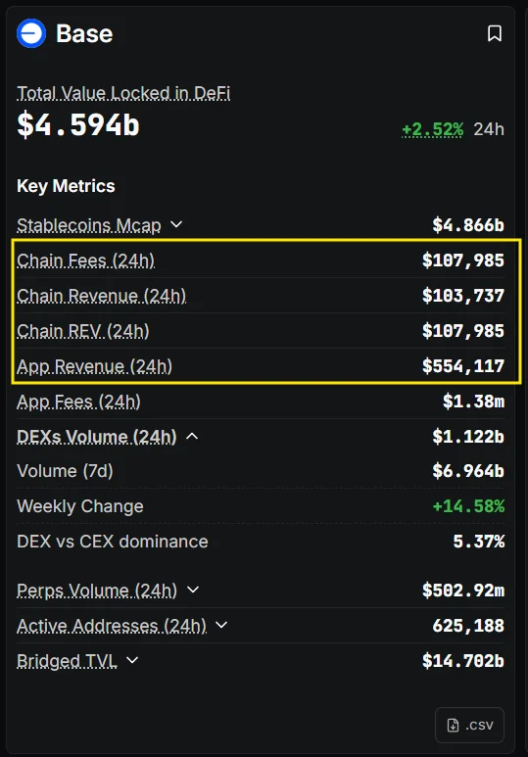Download metrics as .csv file

[469, 725]
